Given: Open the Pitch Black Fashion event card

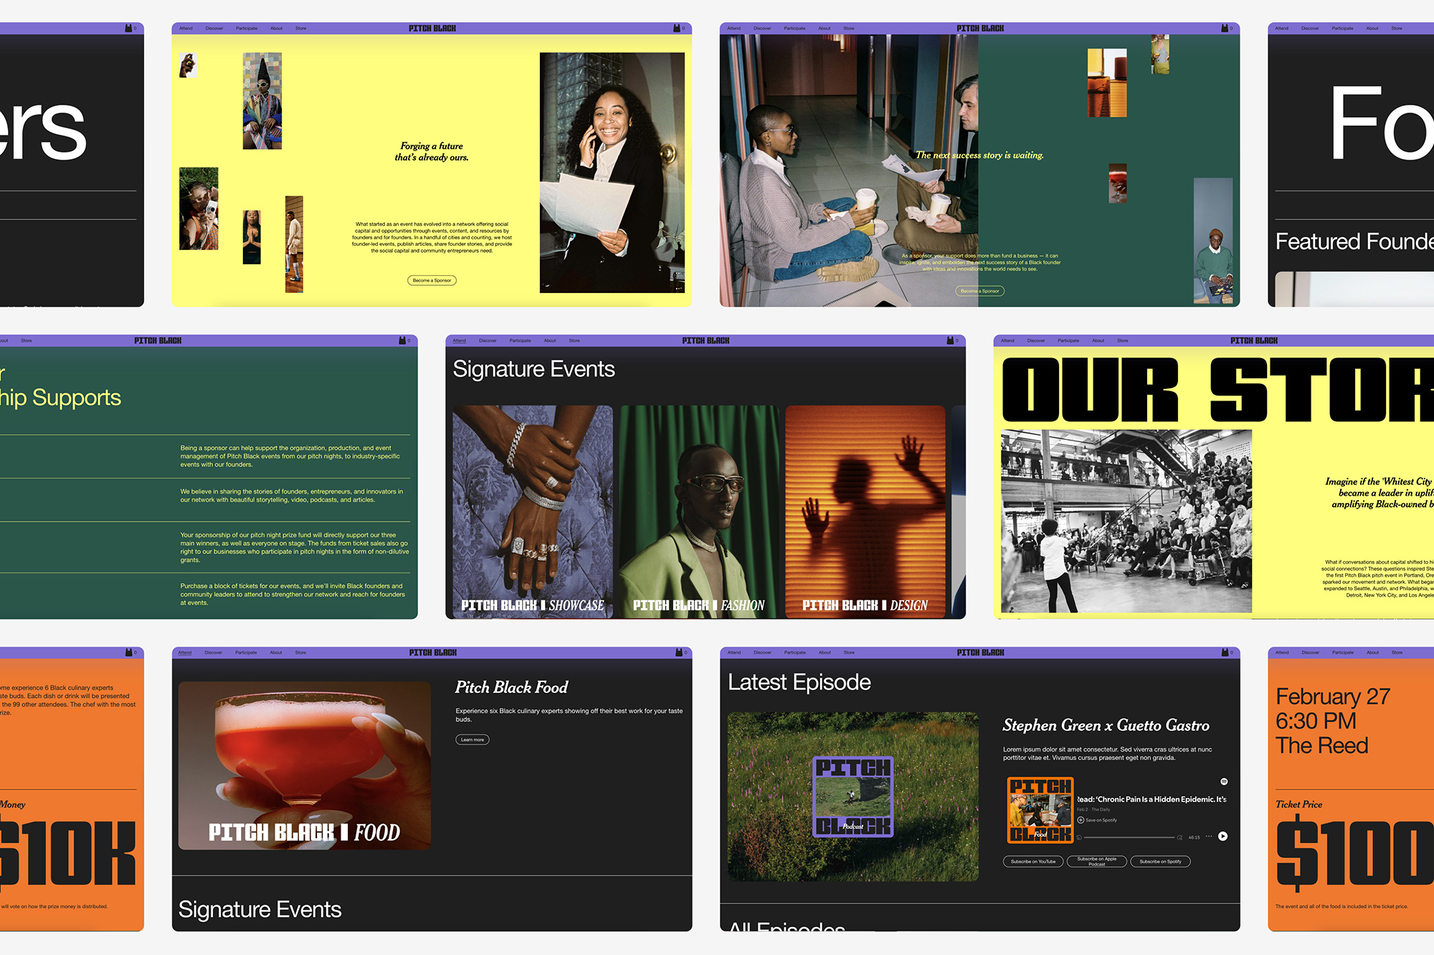Looking at the screenshot, I should pos(699,512).
